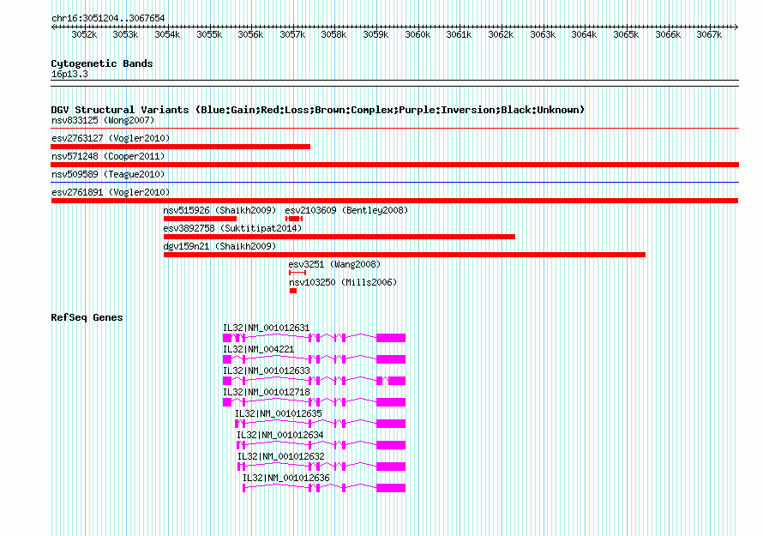The width and height of the screenshot is (763, 536).
Task: Open variant nsv103250 (Mills2006) label
Action: pyautogui.click(x=343, y=282)
